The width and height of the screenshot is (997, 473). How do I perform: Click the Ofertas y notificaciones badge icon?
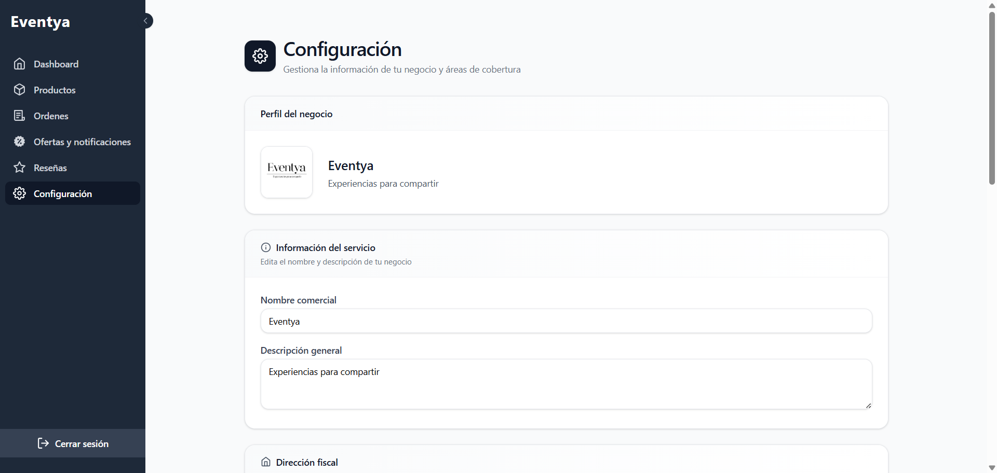[x=20, y=142]
